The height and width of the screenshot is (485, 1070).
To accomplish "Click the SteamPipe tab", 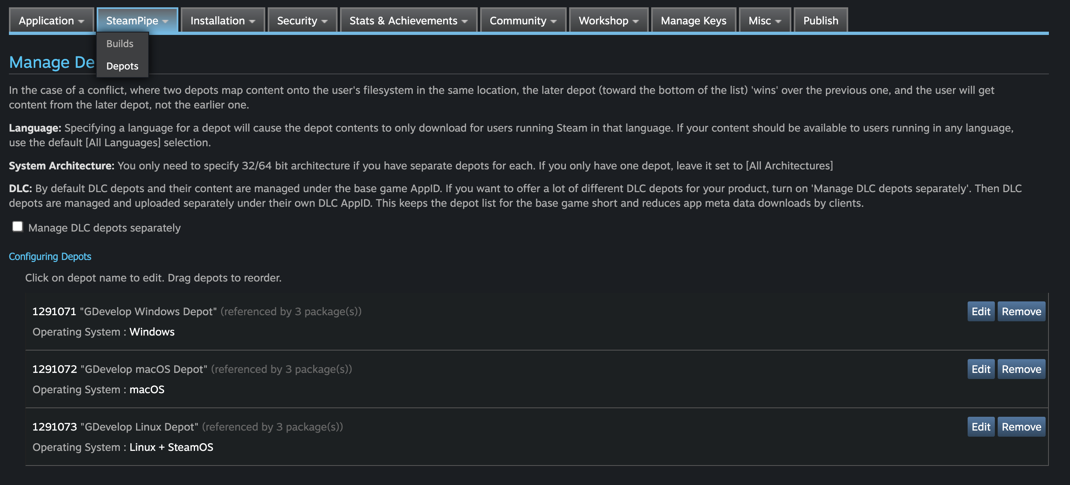I will click(136, 21).
